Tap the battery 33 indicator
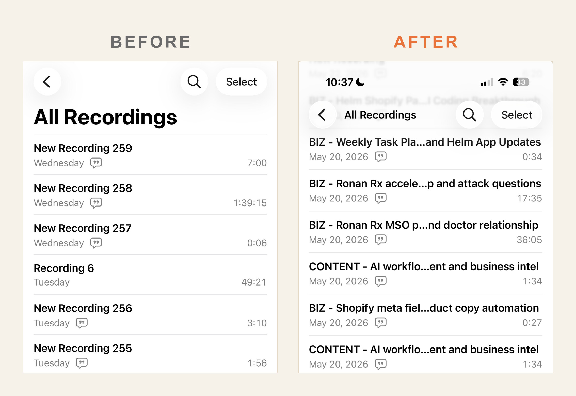576x396 pixels. pos(521,82)
